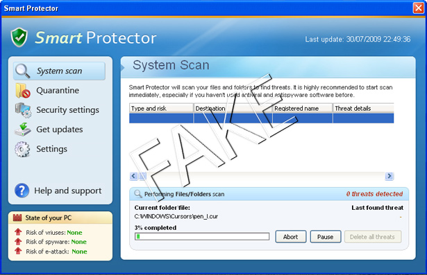Abort the running scan
This screenshot has width=427, height=275.
pyautogui.click(x=290, y=237)
